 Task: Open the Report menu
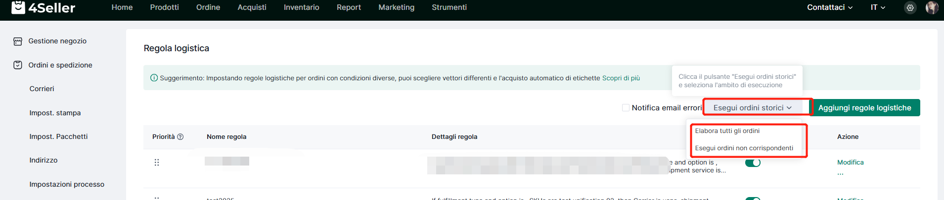coord(349,7)
